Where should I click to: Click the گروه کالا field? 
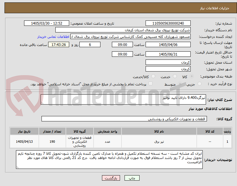coord(124,119)
